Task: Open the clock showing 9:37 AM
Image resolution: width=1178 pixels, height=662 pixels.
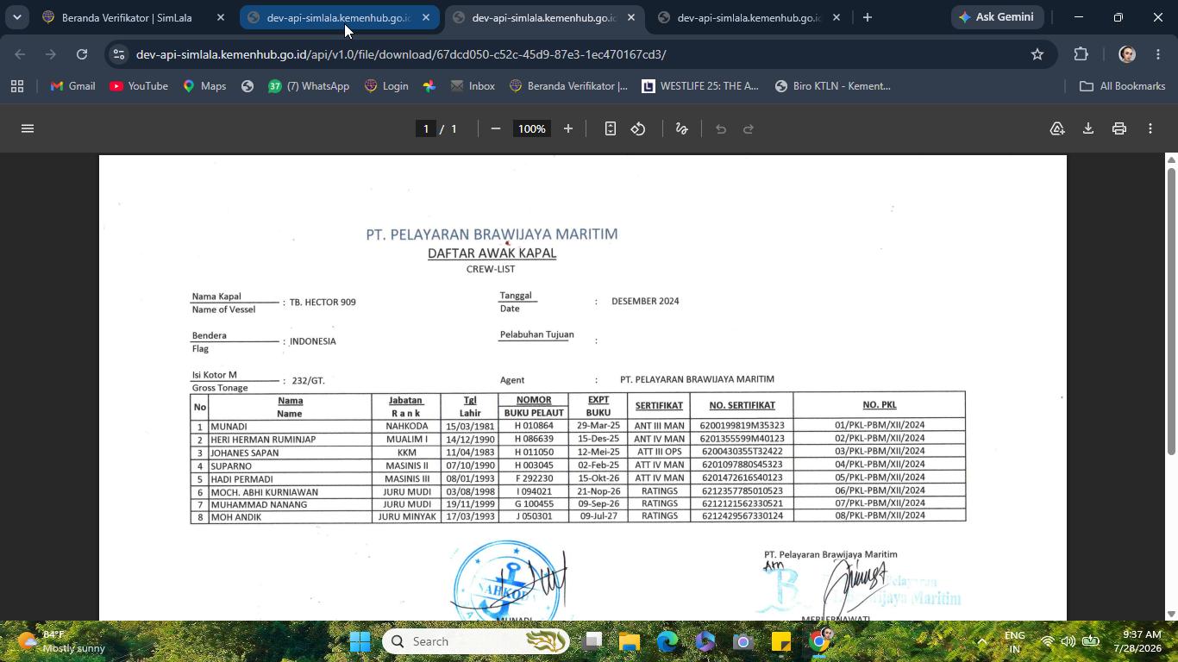Action: coord(1137,641)
